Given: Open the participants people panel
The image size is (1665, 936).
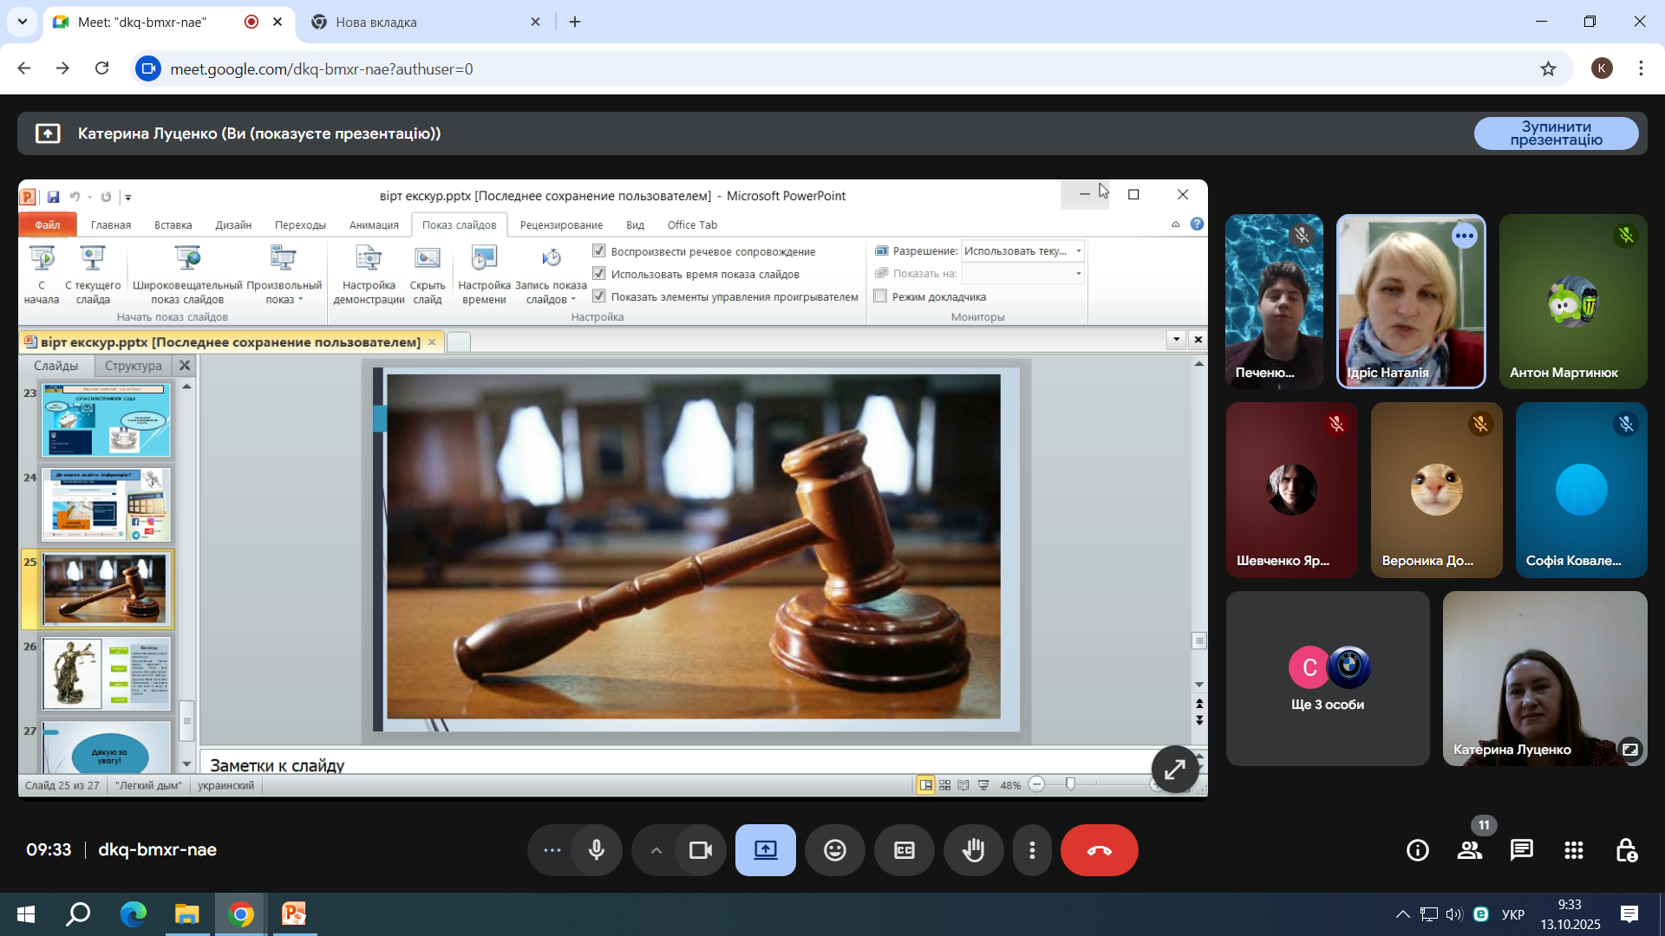Looking at the screenshot, I should [x=1469, y=850].
